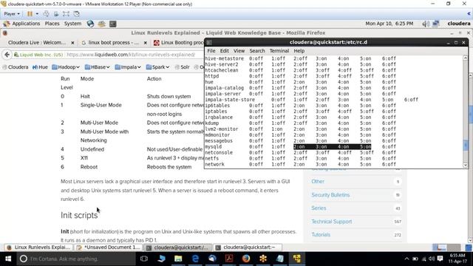Open the Other category link
The height and width of the screenshot is (266, 473).
click(x=318, y=182)
